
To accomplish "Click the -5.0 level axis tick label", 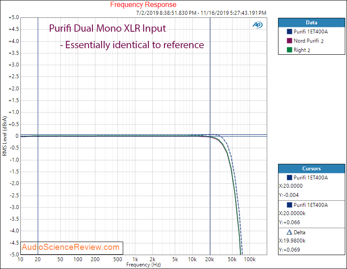I will pyautogui.click(x=14, y=254).
